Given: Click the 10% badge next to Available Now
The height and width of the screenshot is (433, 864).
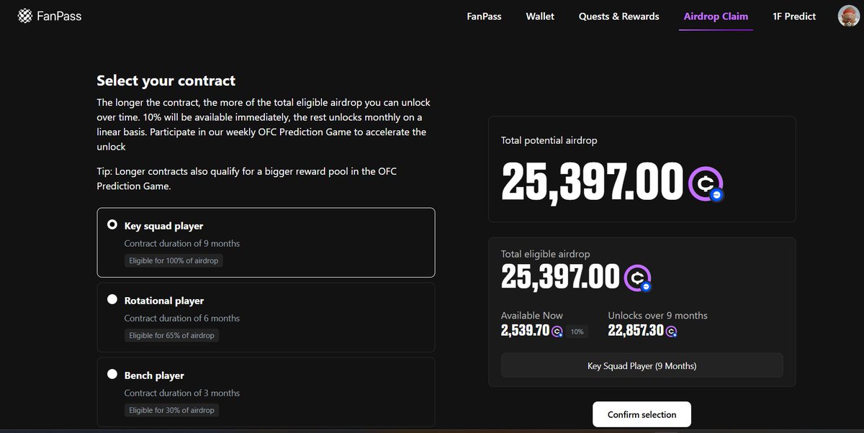Looking at the screenshot, I should 577,332.
